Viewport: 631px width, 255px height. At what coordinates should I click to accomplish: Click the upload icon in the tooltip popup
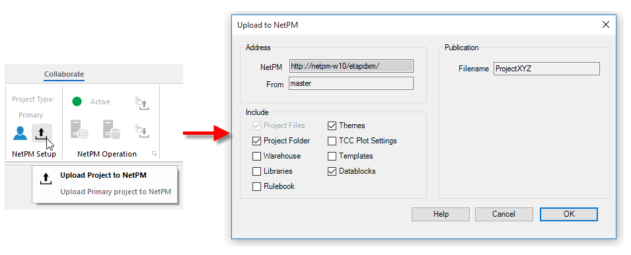tap(46, 180)
